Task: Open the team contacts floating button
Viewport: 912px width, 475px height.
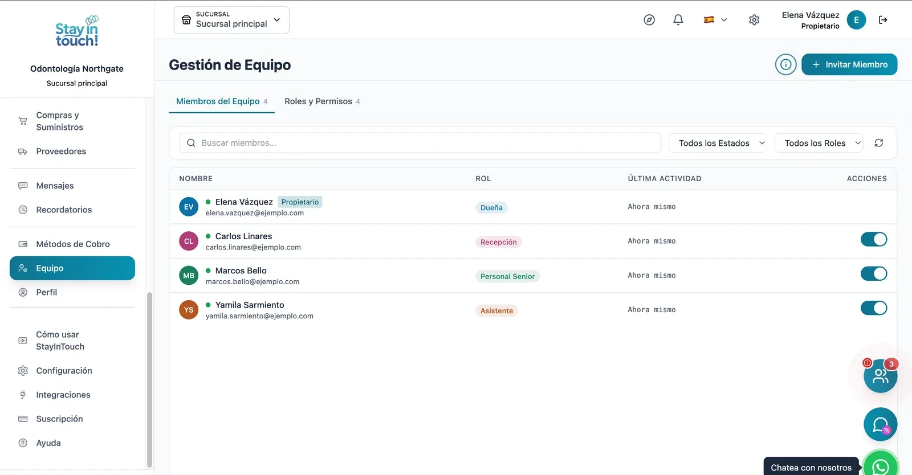Action: point(880,376)
